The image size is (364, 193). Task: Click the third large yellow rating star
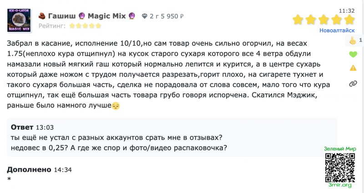[x=324, y=20]
